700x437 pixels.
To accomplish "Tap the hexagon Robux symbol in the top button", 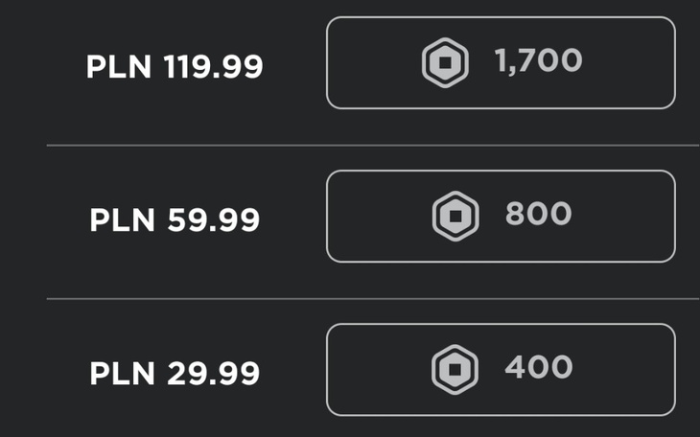I will coord(446,63).
